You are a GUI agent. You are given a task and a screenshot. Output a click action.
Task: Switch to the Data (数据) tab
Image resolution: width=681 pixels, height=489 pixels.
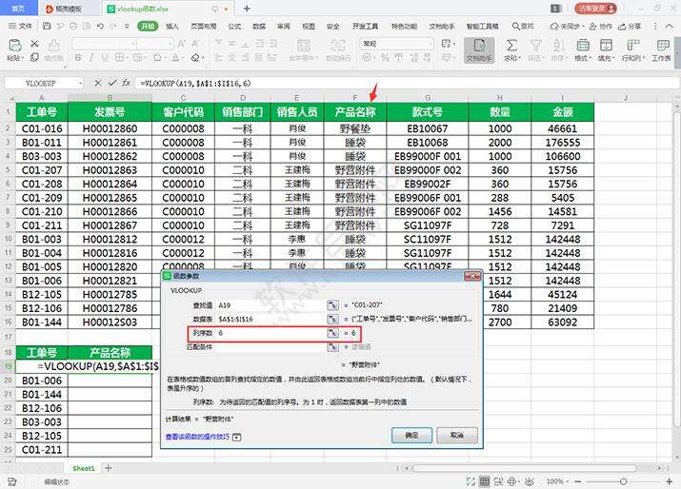click(259, 26)
